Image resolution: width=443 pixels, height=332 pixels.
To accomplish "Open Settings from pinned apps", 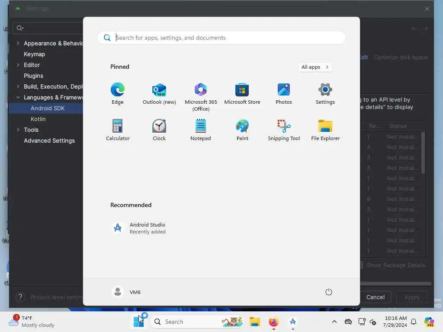I will click(x=325, y=94).
